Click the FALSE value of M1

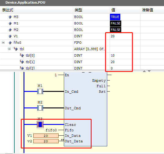(115, 23)
